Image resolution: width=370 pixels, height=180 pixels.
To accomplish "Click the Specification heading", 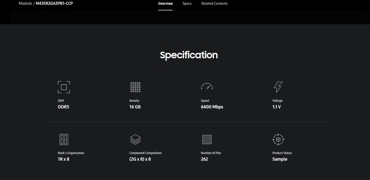I will point(189,55).
